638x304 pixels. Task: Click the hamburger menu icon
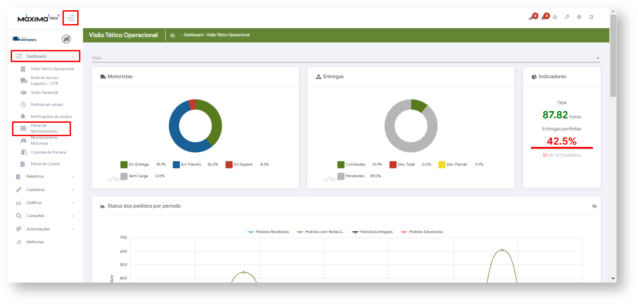71,18
